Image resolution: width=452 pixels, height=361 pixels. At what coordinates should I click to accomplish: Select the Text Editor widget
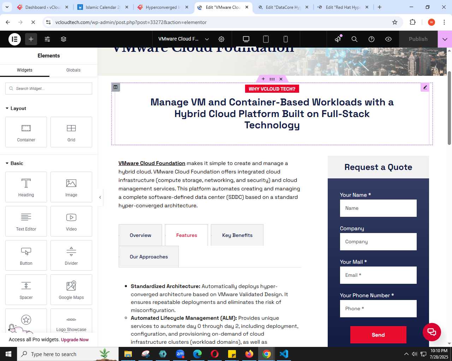(26, 221)
